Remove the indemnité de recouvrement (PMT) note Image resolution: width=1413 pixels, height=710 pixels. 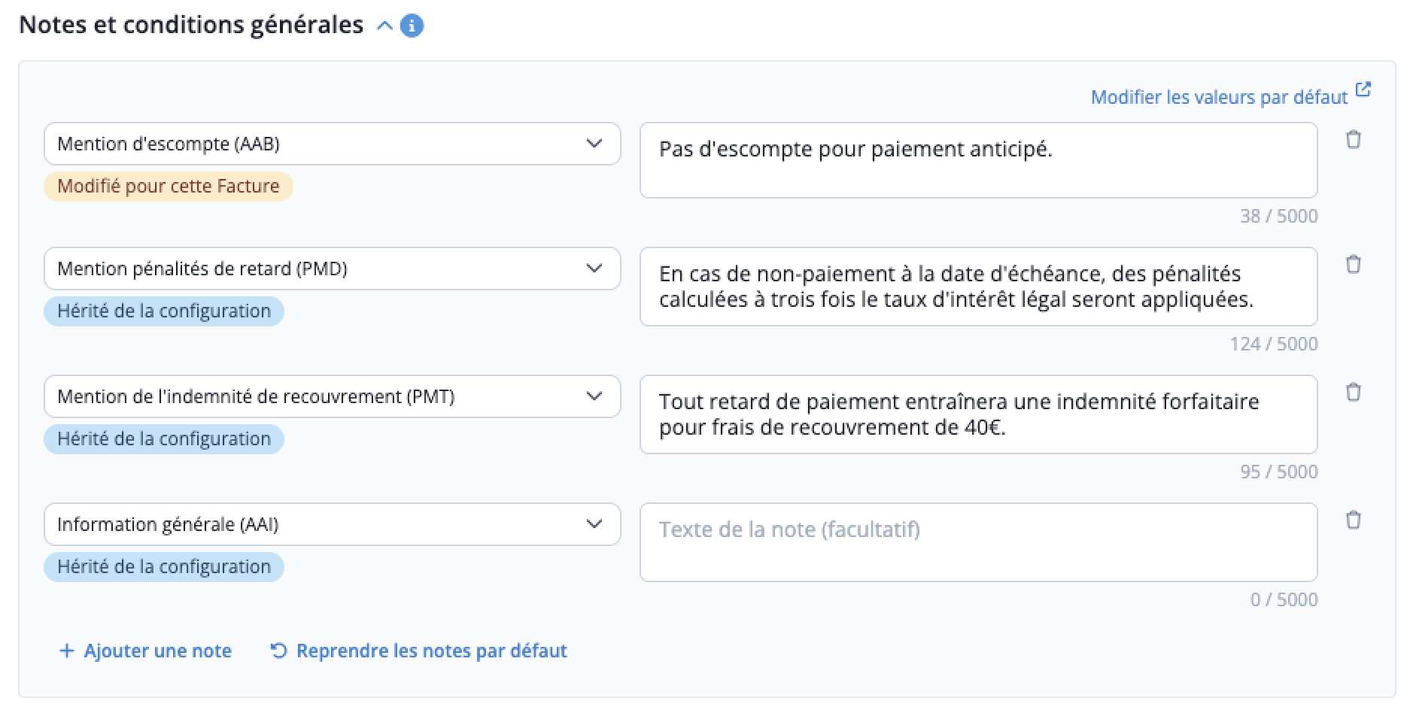tap(1353, 393)
